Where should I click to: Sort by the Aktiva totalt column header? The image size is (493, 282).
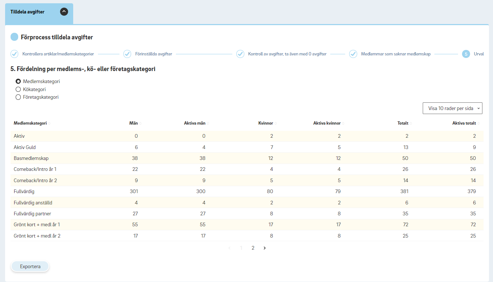(x=464, y=123)
